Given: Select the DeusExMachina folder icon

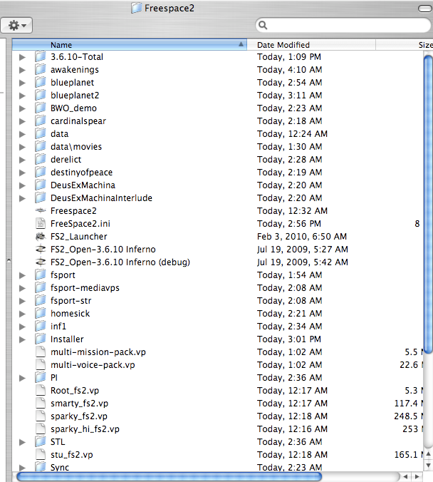Looking at the screenshot, I should pyautogui.click(x=40, y=185).
